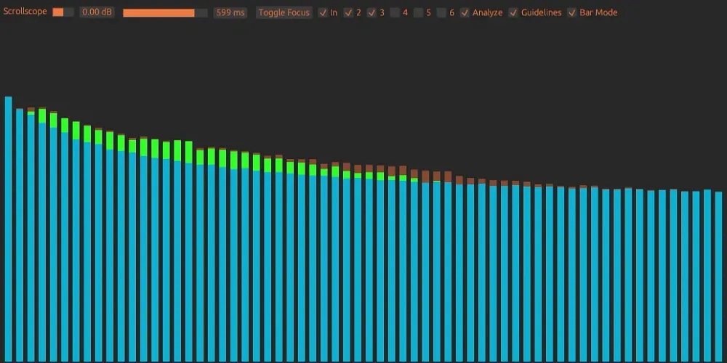Click the Guidelines text label
The image size is (727, 363).
(541, 12)
